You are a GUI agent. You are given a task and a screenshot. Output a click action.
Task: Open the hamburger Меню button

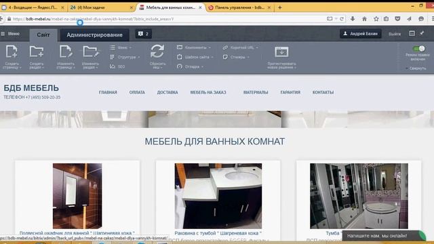point(10,33)
